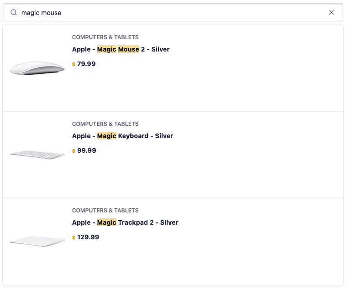Click the Magic Trackpad category label
Viewport: 347px width, 289px height.
click(x=105, y=211)
